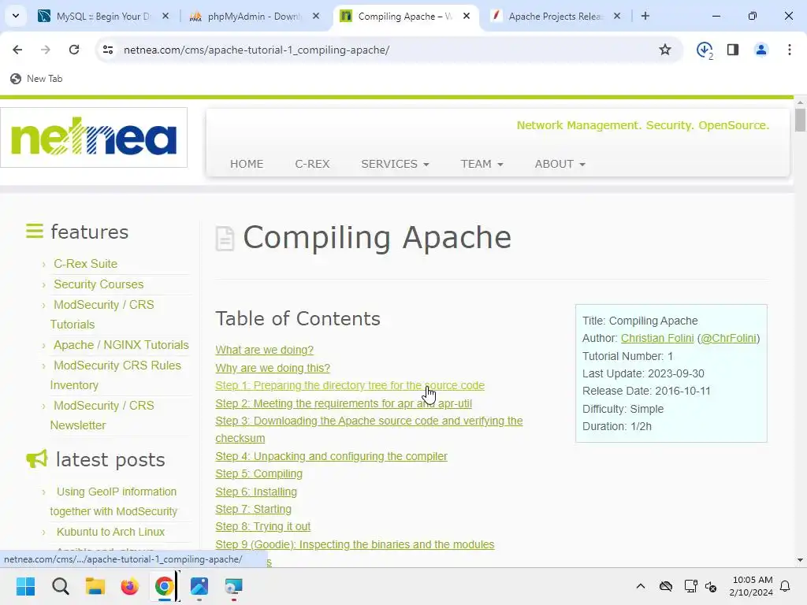This screenshot has height=605, width=807.
Task: Reload the current page
Action: [x=74, y=50]
